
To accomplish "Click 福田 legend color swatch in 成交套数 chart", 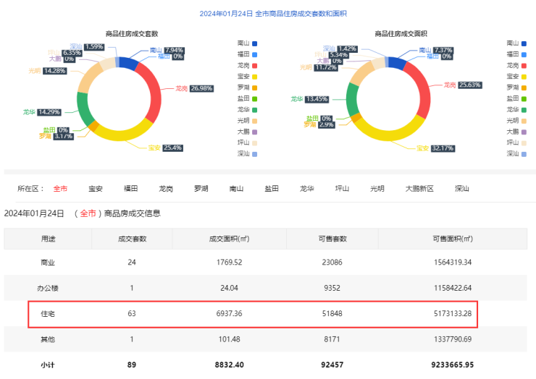I will 254,54.
